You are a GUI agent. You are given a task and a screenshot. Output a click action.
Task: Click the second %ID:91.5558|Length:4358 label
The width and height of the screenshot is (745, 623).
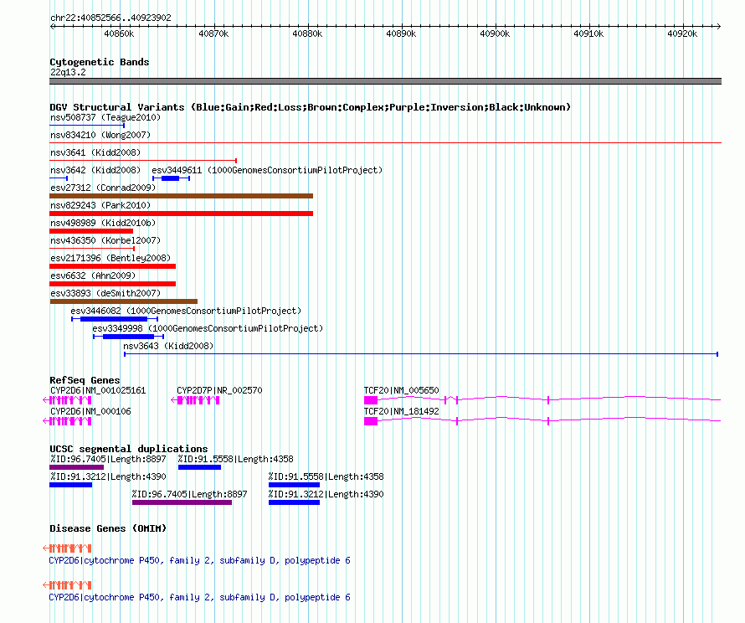pos(326,476)
